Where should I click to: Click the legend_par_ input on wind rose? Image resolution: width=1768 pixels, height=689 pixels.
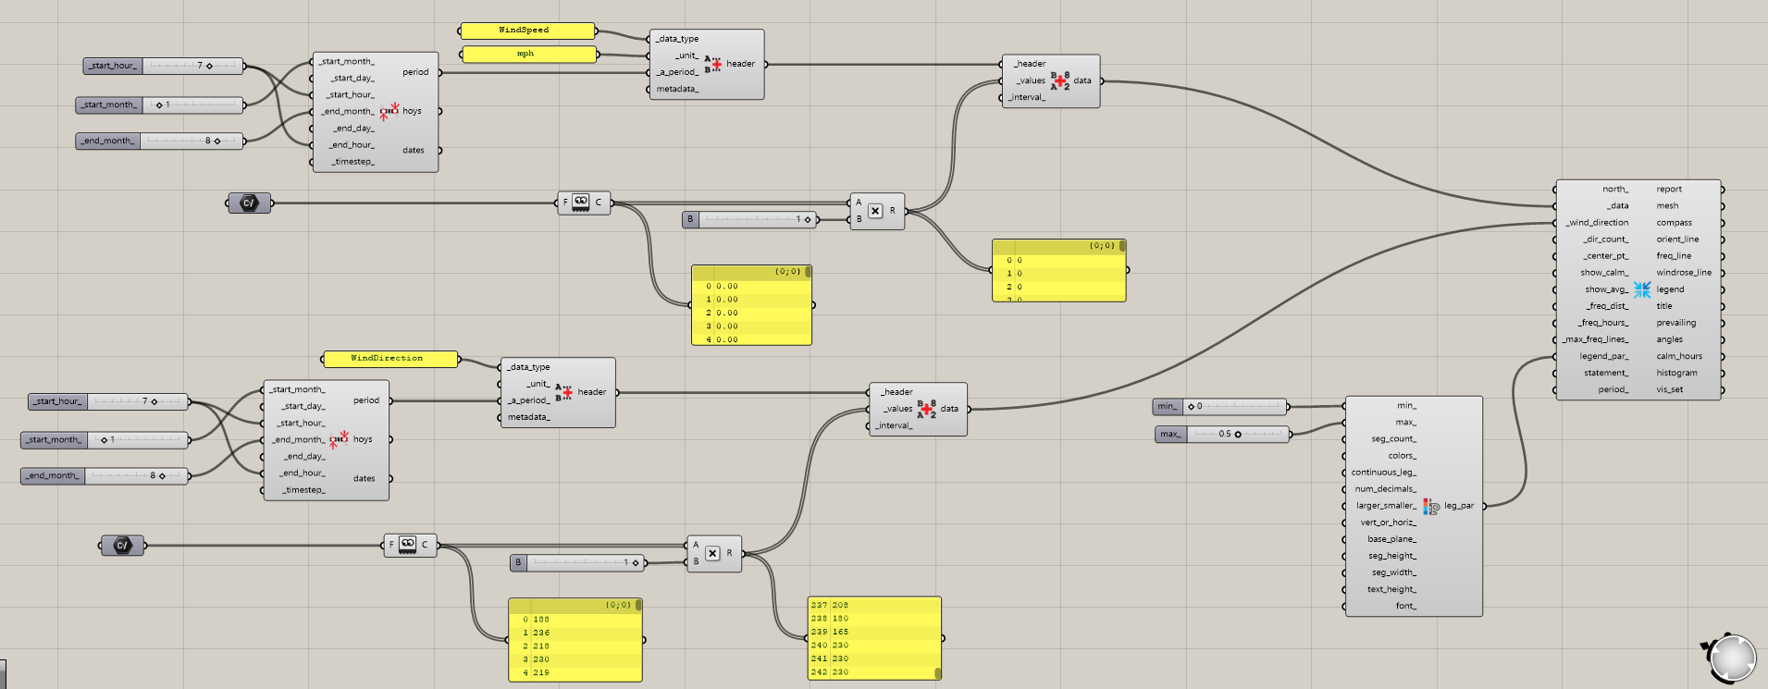(x=1603, y=356)
